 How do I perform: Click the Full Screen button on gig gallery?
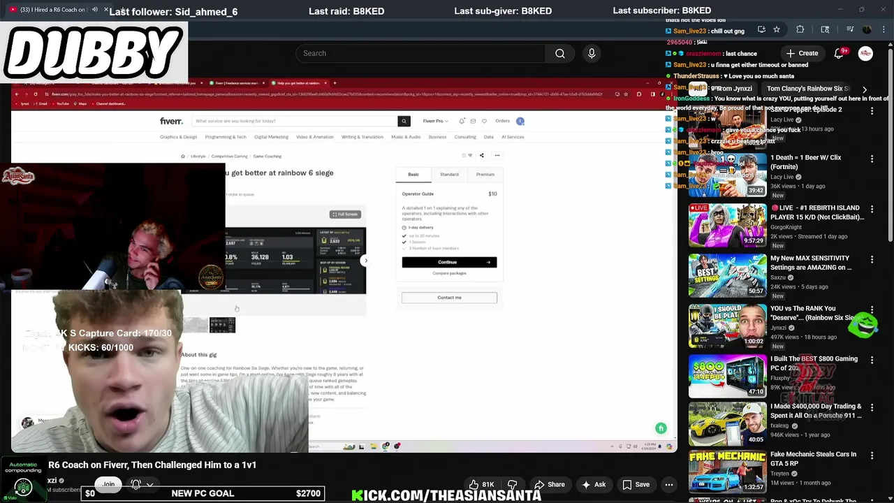345,214
